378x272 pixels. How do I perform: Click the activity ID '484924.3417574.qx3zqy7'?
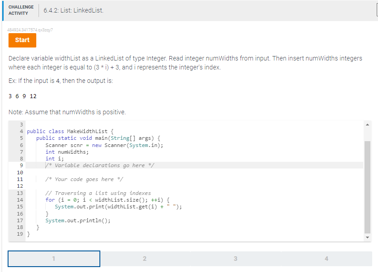tap(30, 30)
